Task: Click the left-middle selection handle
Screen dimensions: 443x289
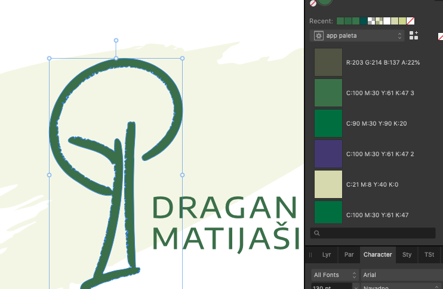Action: coord(49,175)
